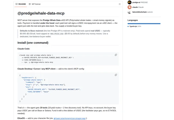Click the 'Defaults to Base mainnet' note text
Screen dimensions: 174x120
[32, 31]
